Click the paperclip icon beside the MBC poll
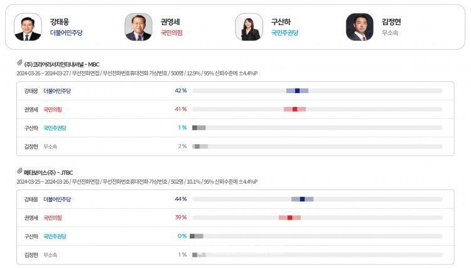This screenshot has height=268, width=471. 20,62
